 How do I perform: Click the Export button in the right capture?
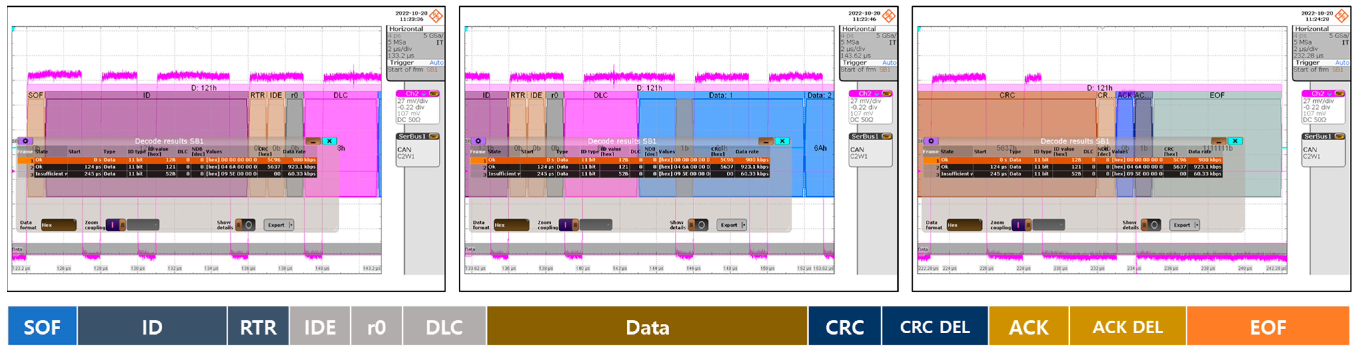[x=1184, y=225]
